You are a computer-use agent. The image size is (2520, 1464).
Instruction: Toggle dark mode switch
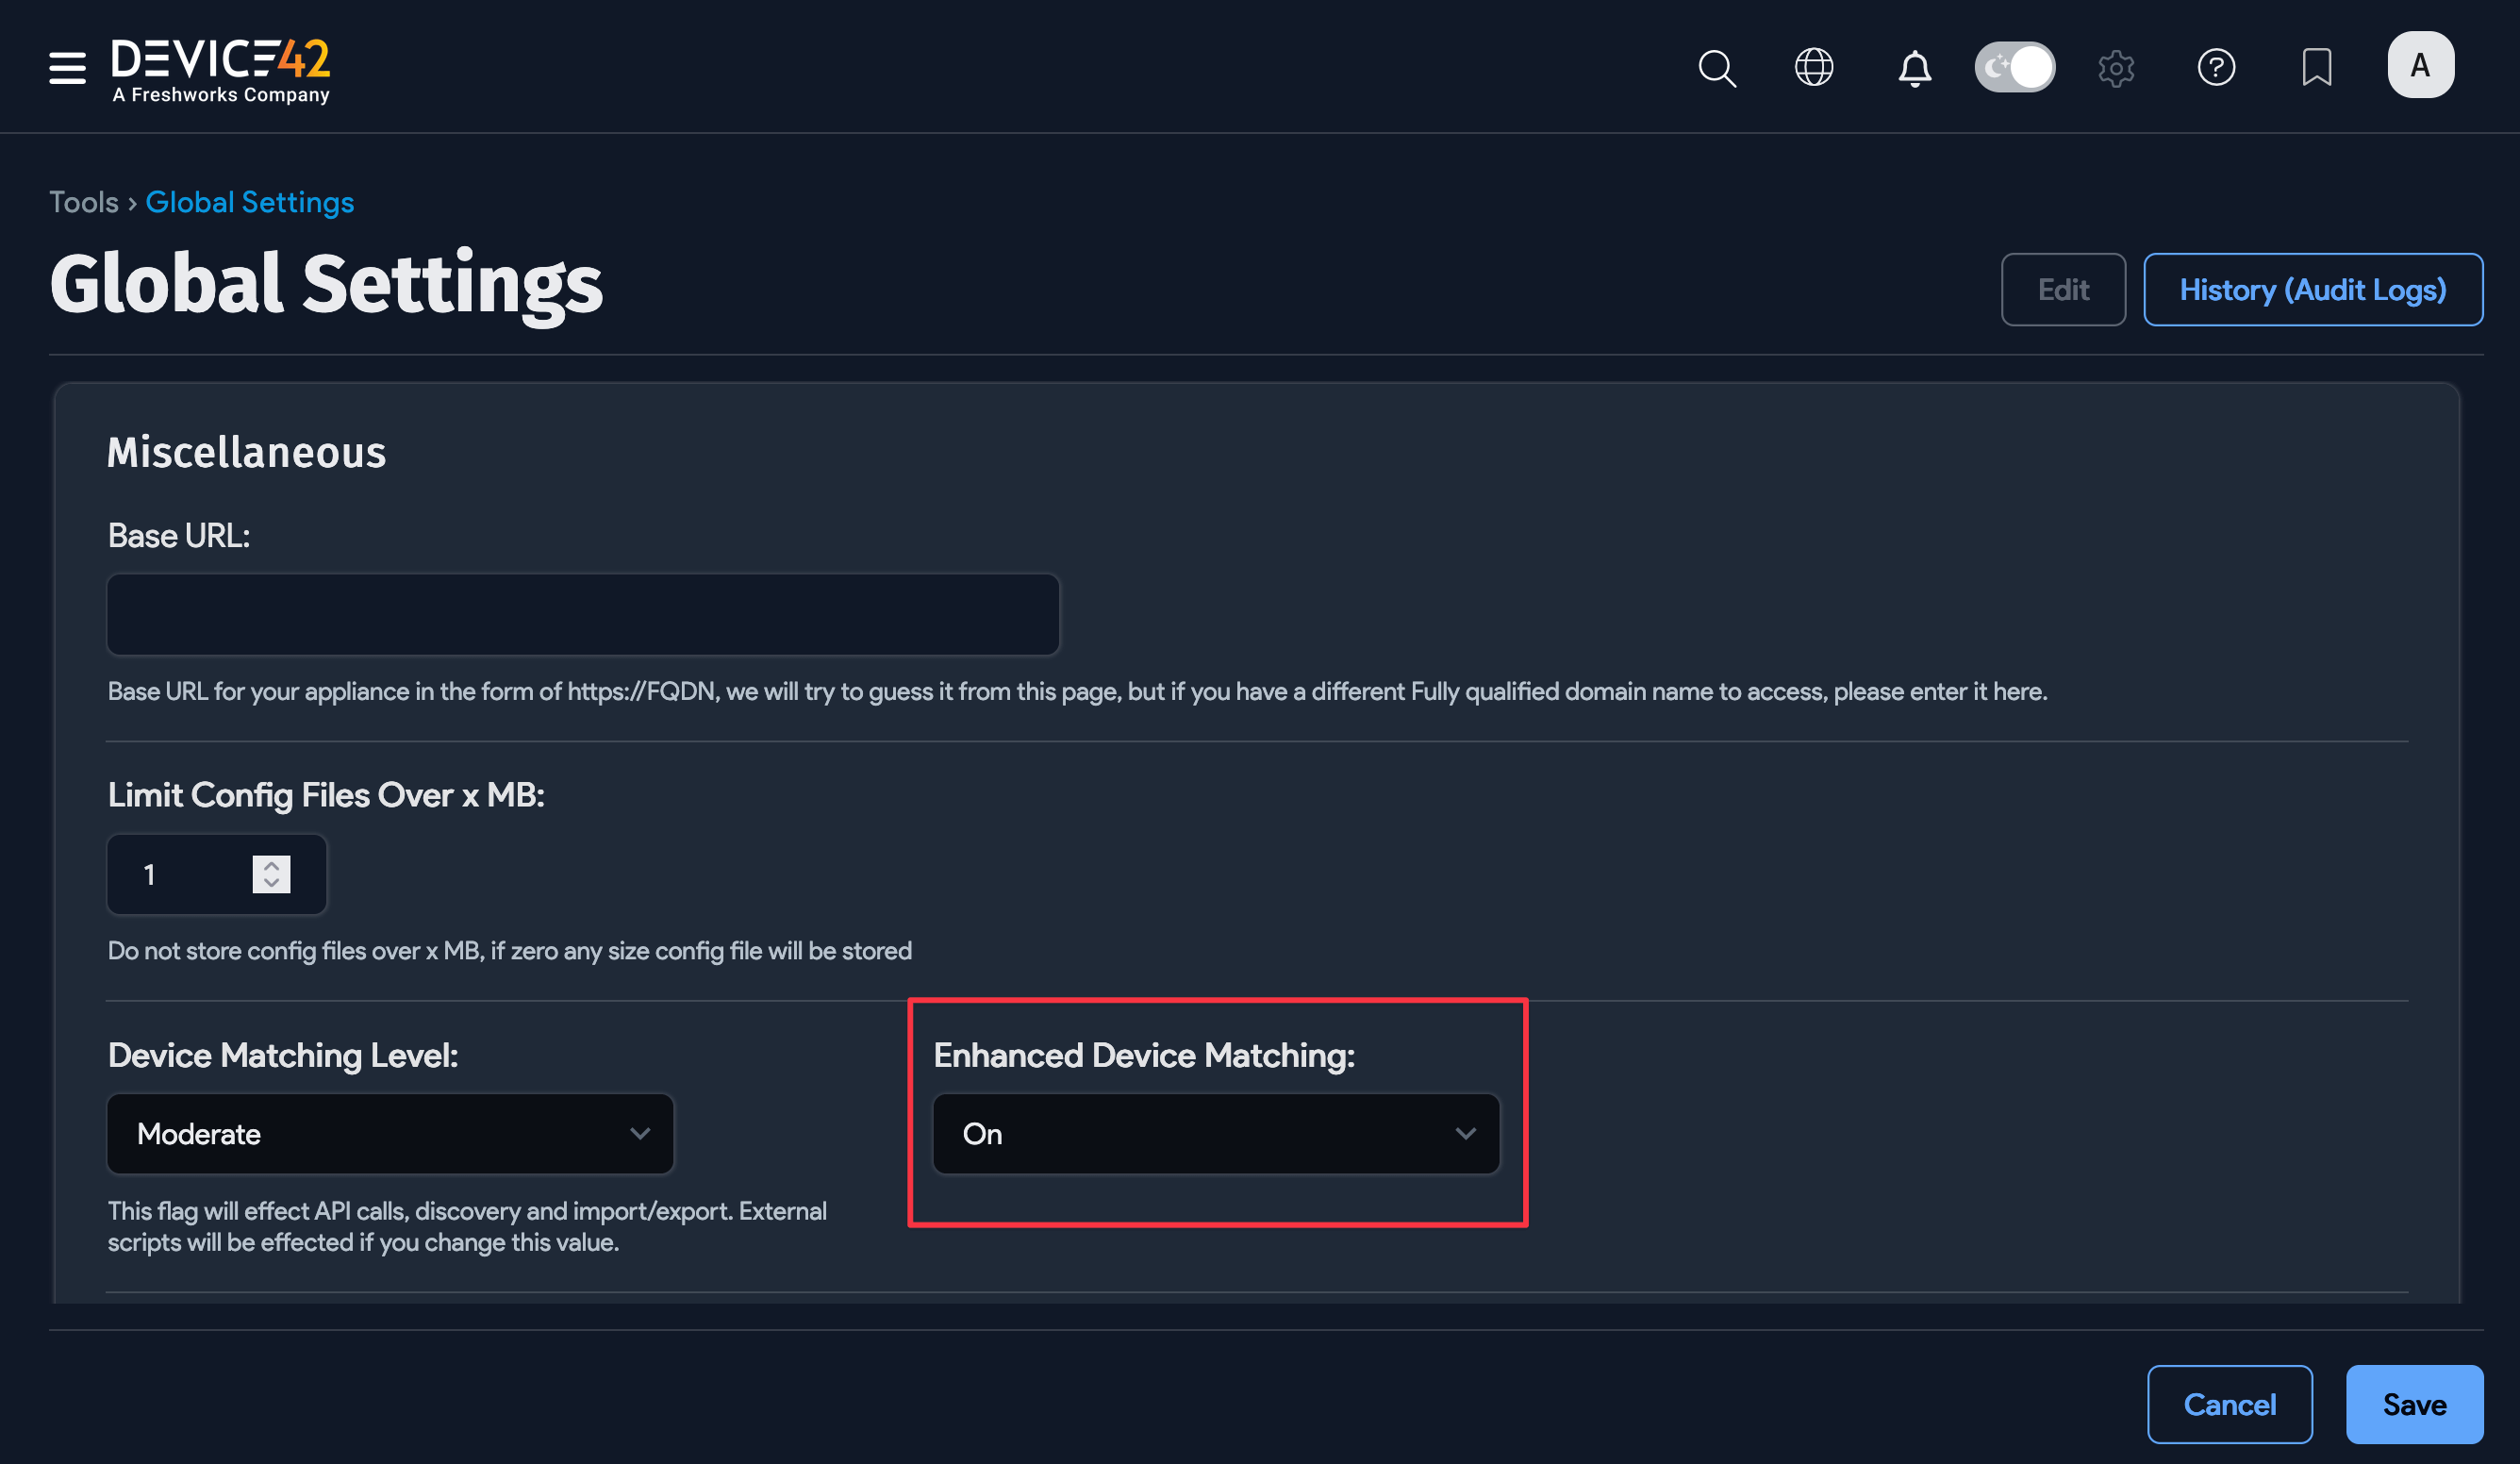point(2014,67)
